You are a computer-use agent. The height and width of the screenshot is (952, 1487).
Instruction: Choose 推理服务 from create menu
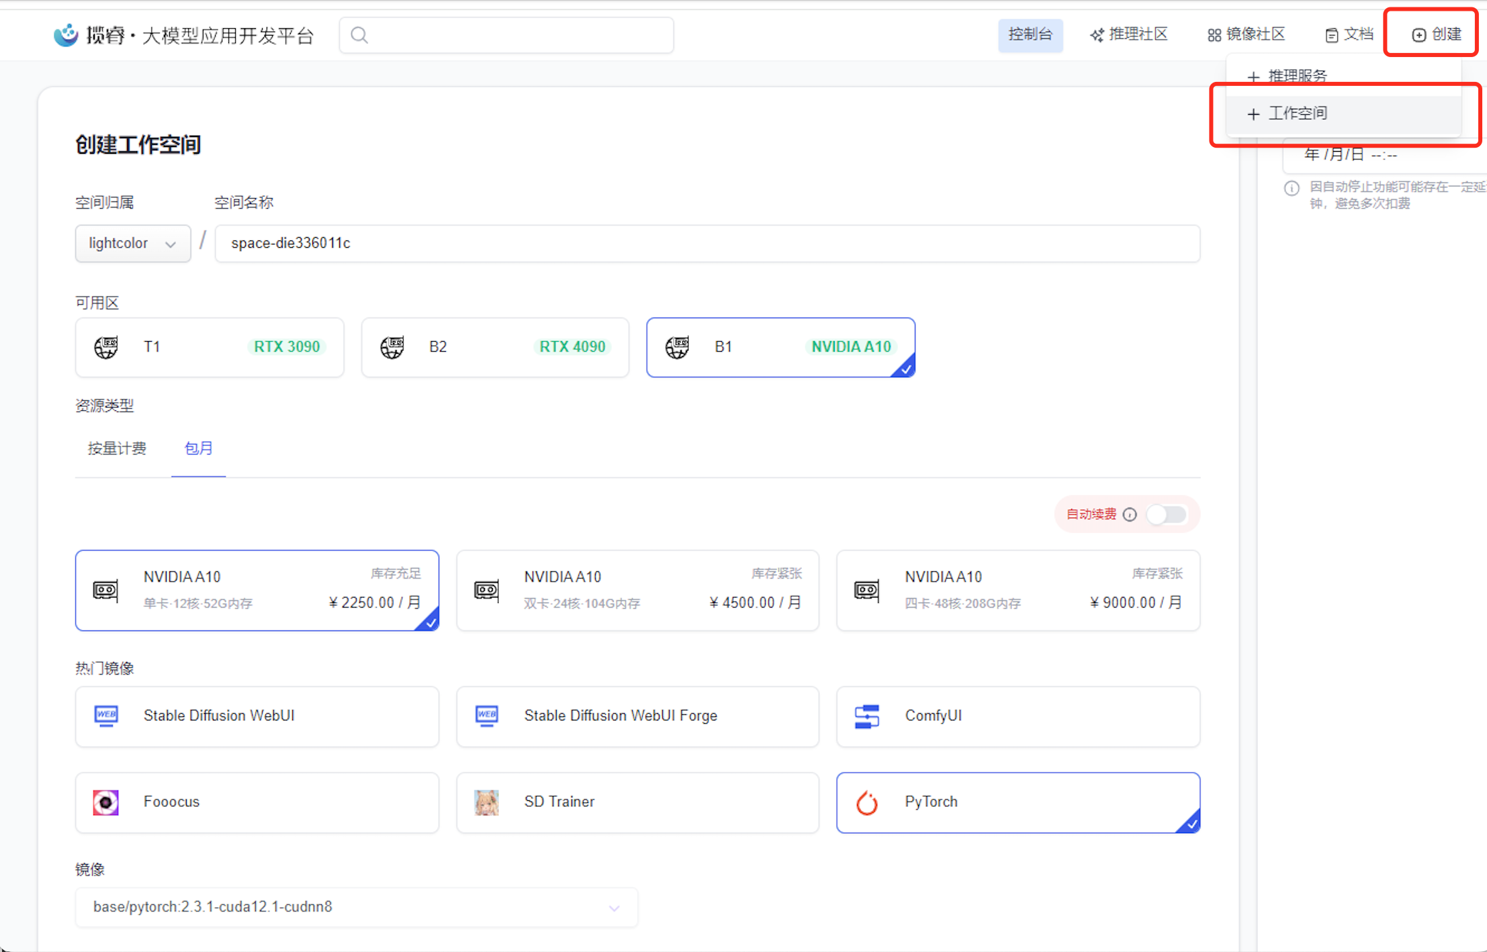[x=1343, y=76]
